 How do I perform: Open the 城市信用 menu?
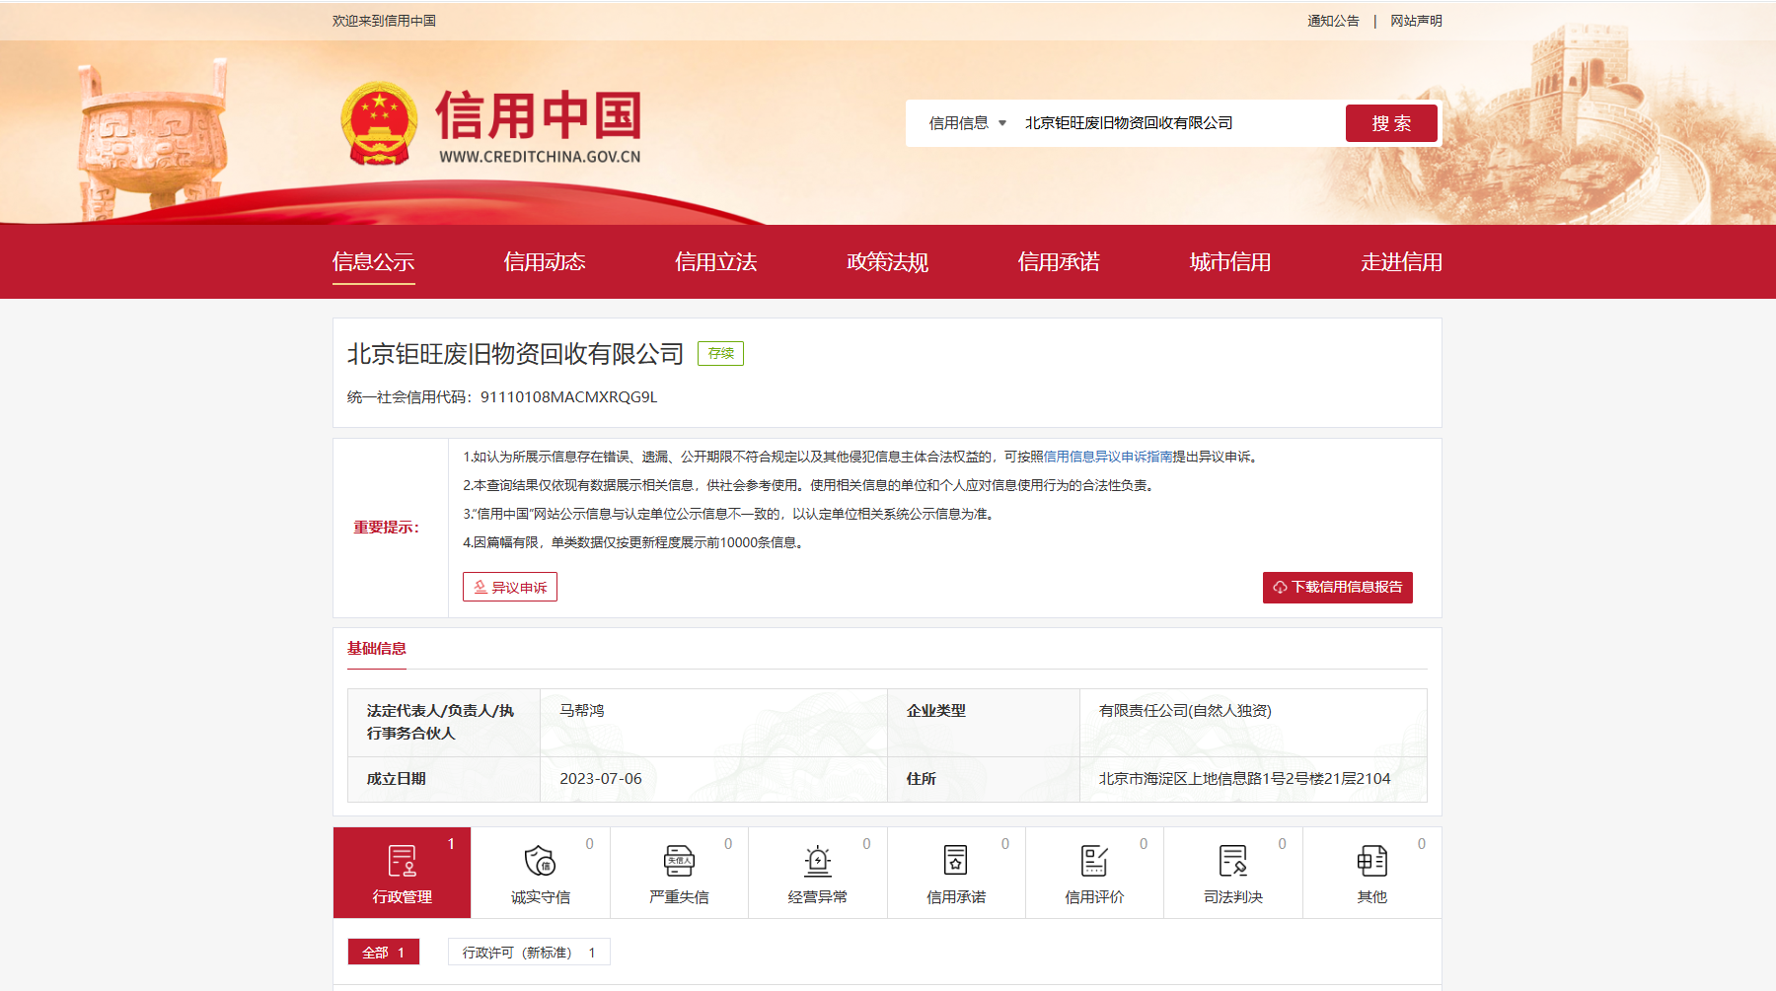(x=1230, y=262)
